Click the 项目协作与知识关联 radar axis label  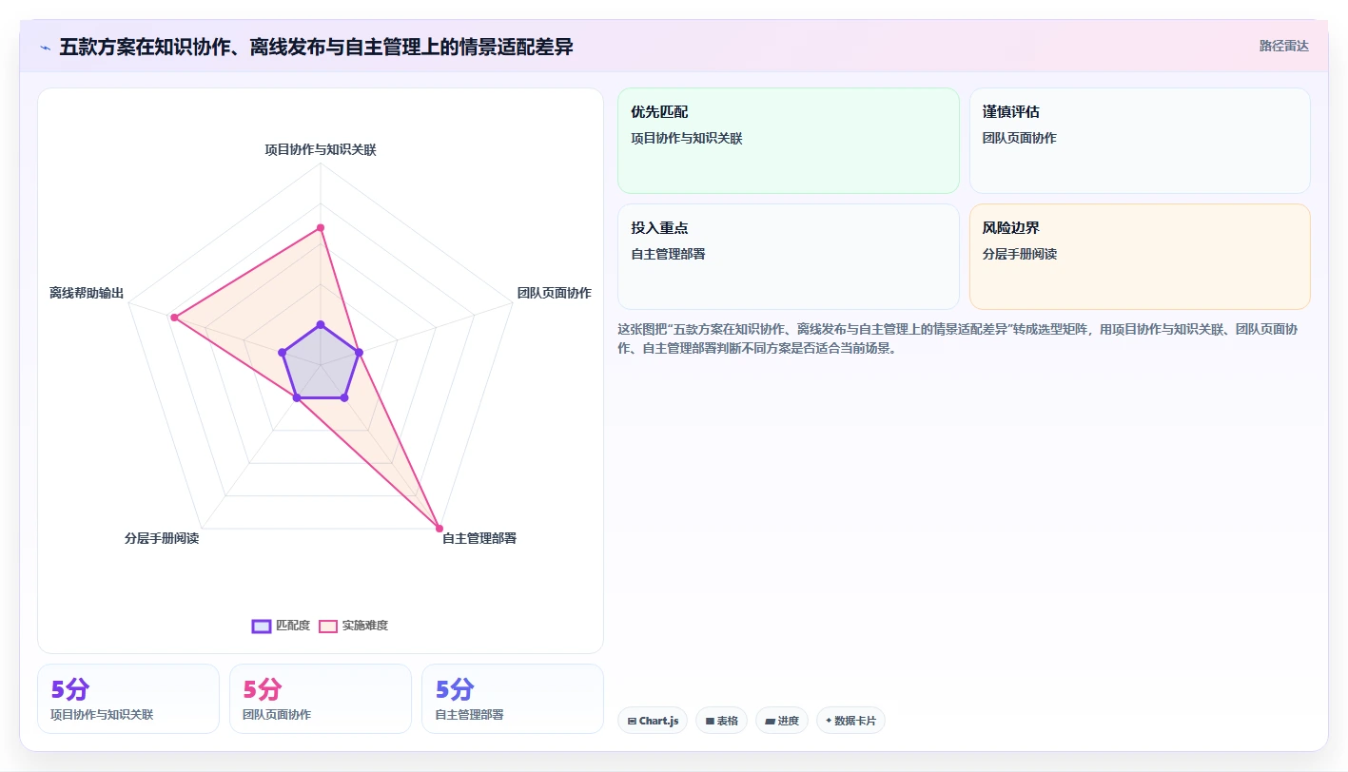[321, 149]
